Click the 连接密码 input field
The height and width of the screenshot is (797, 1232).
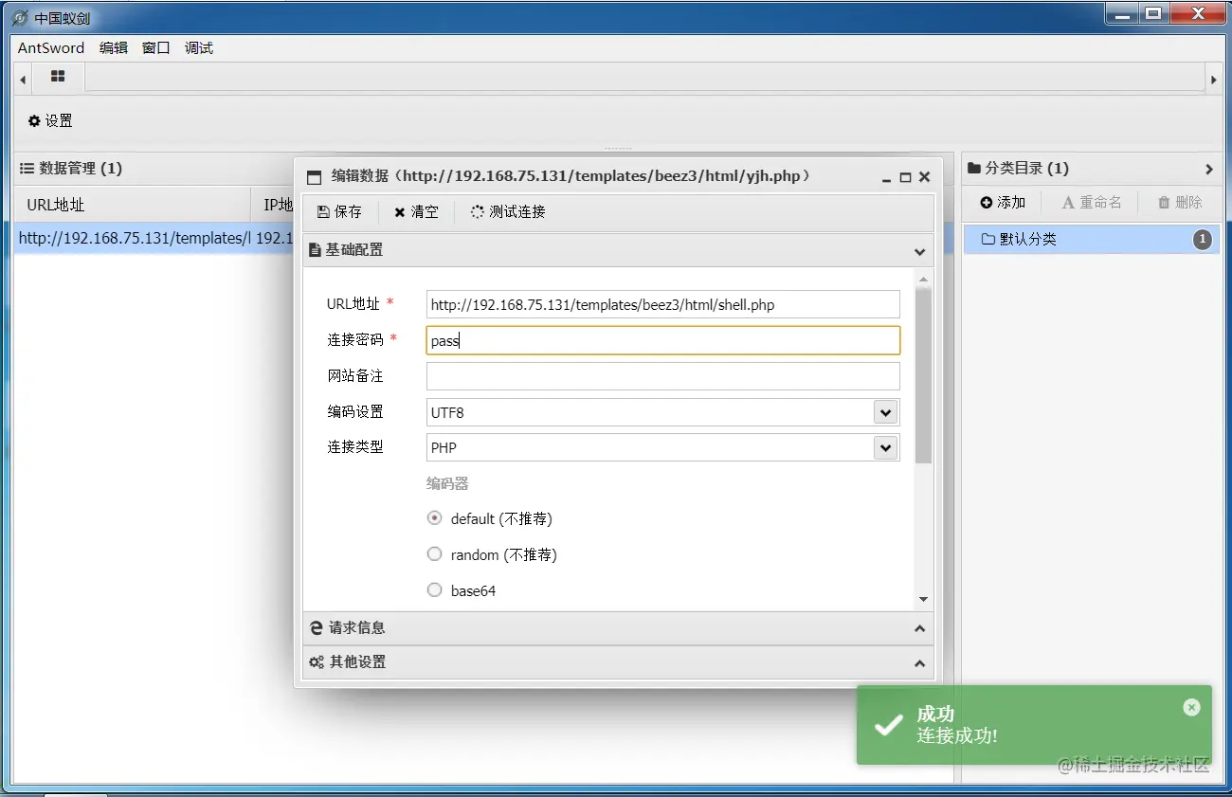coord(662,340)
